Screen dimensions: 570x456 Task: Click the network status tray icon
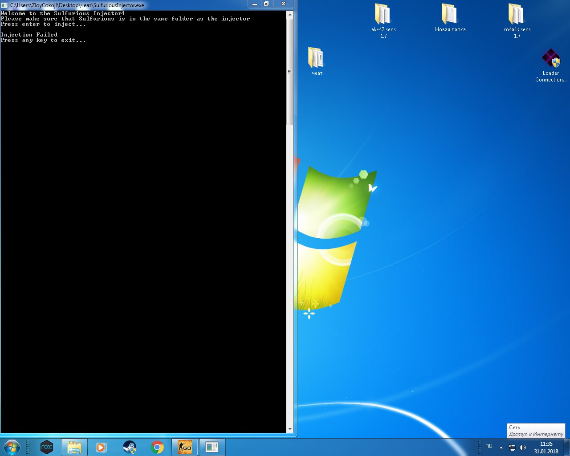[512, 448]
